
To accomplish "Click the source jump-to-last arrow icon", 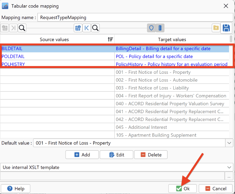I will click(x=14, y=28).
